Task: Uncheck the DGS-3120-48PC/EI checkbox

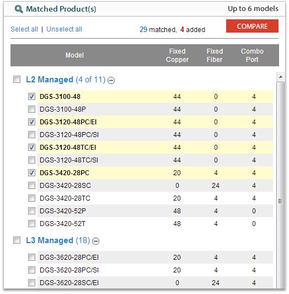Action: click(x=31, y=122)
